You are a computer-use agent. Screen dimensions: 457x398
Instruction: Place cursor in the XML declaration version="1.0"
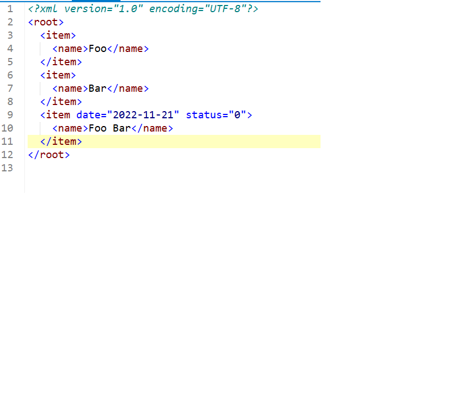(x=104, y=9)
